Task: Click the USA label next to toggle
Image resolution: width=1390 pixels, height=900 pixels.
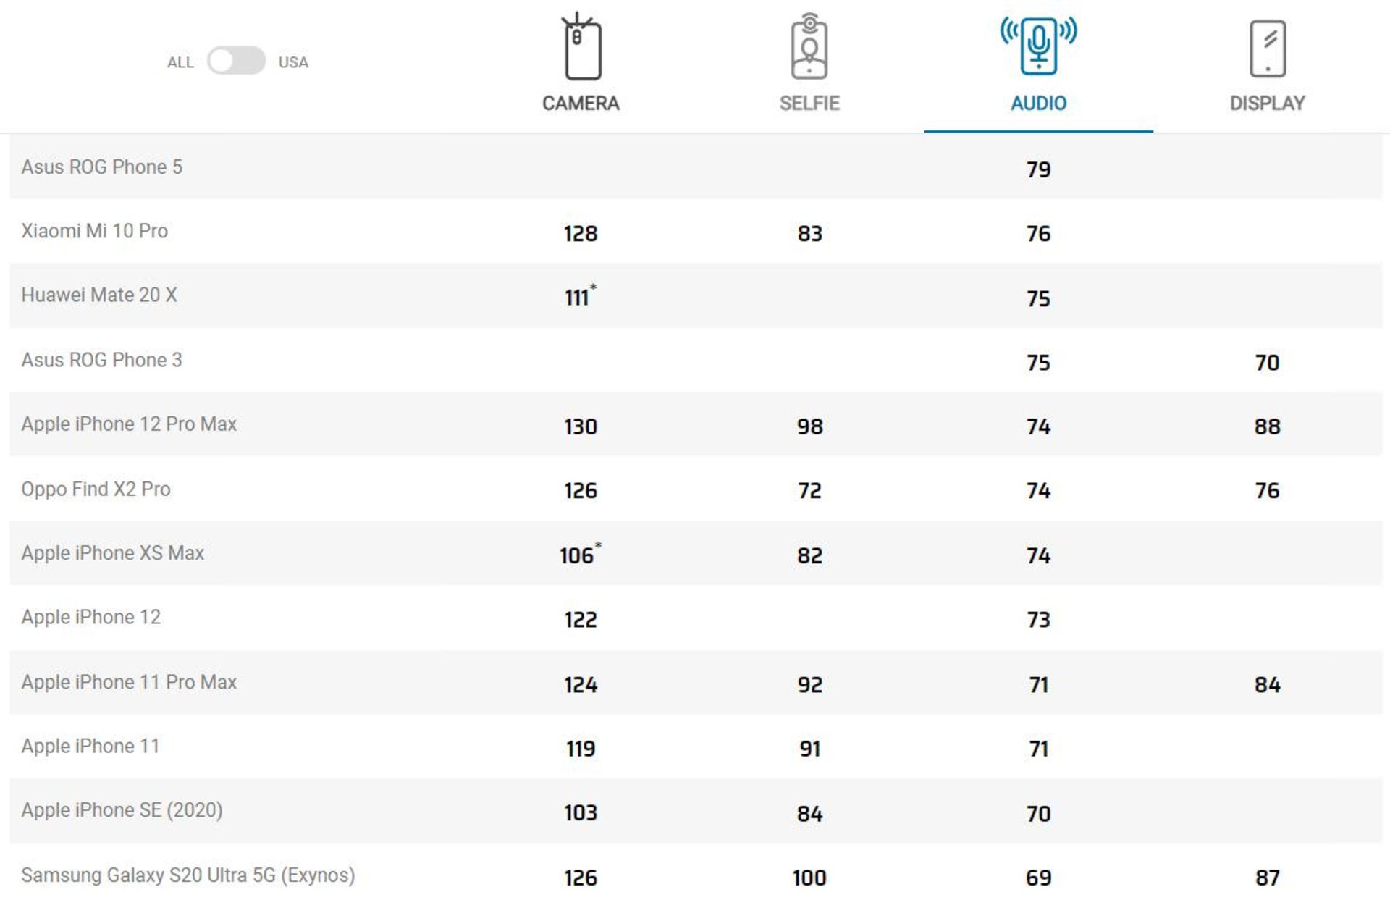Action: (x=293, y=62)
